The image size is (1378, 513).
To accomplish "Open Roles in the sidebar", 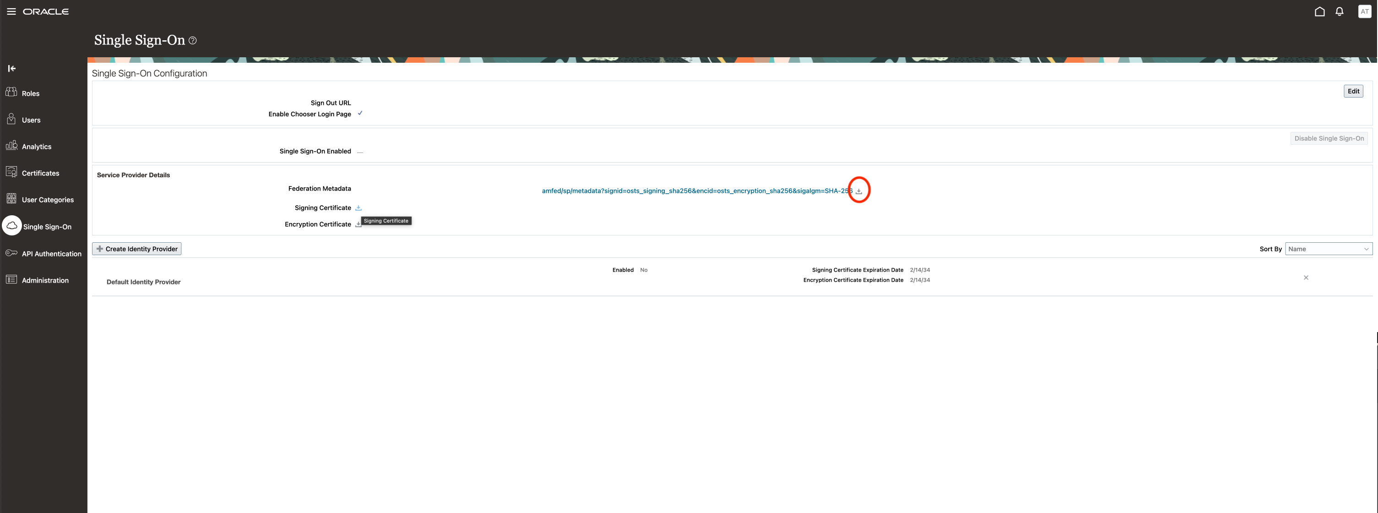I will (x=31, y=93).
